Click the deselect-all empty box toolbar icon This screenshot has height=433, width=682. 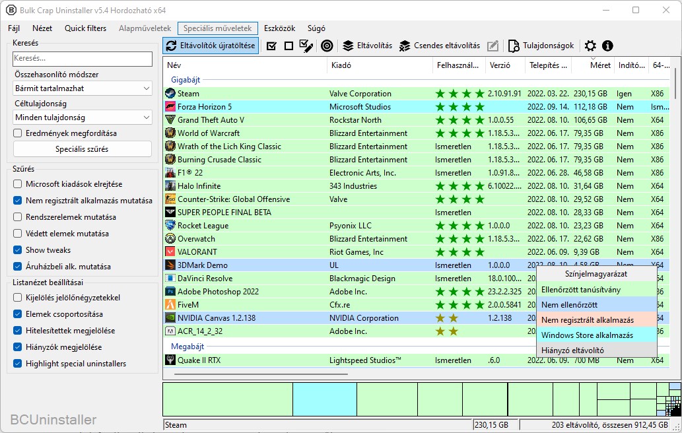click(289, 46)
